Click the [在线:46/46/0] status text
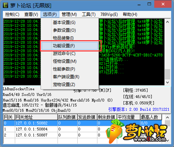This screenshot has width=174, height=147. [x=138, y=97]
